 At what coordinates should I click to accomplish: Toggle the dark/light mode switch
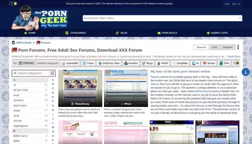point(13,4)
